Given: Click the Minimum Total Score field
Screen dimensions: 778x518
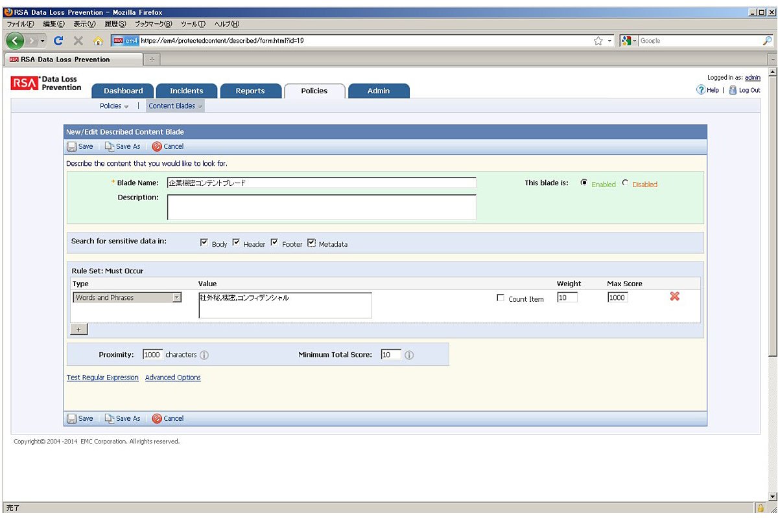Looking at the screenshot, I should (391, 355).
